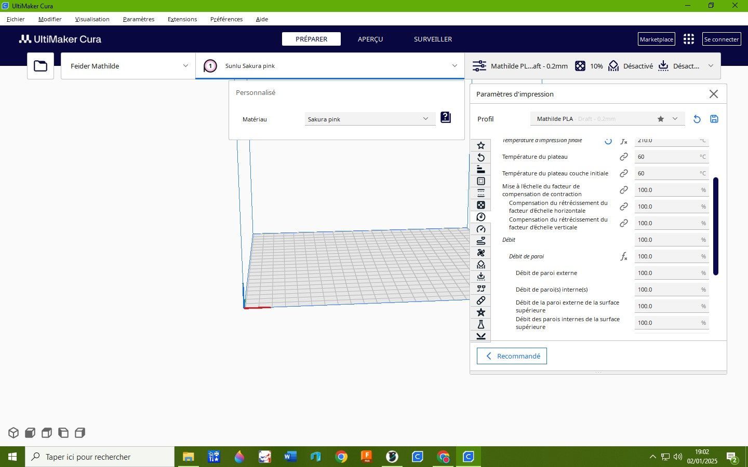The image size is (748, 467).
Task: Switch to the PRÉPARER stage
Action: click(311, 39)
